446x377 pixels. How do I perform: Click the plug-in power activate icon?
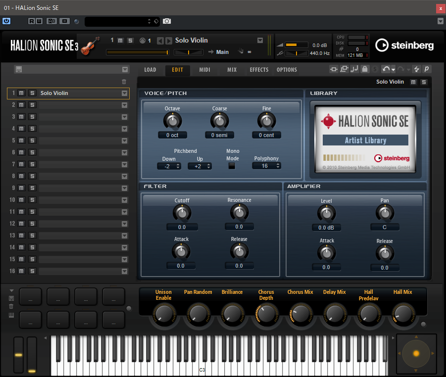[6, 21]
